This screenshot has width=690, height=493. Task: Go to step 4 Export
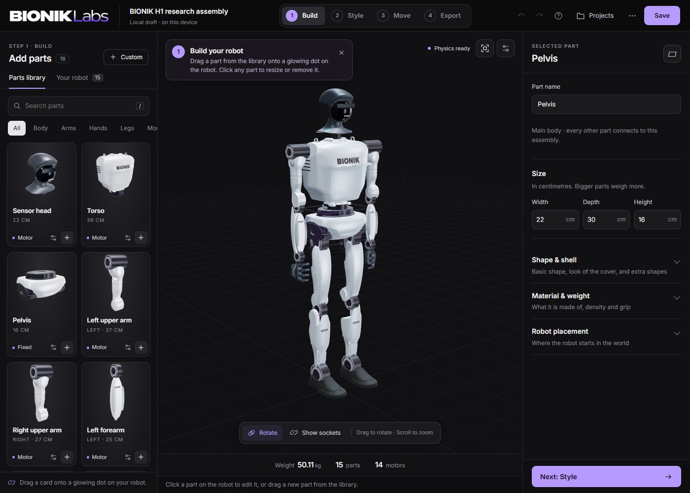pyautogui.click(x=443, y=16)
